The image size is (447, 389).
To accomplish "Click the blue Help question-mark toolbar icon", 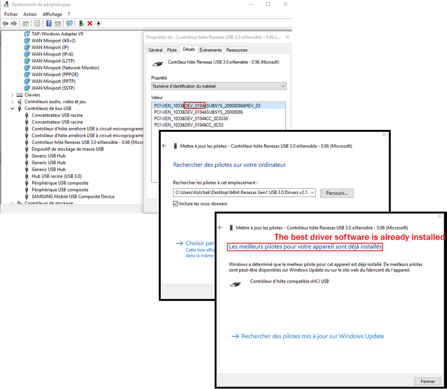I will [x=49, y=23].
